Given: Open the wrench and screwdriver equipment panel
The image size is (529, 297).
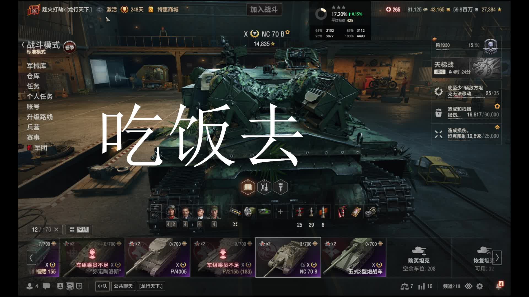Looking at the screenshot, I should coord(264,187).
